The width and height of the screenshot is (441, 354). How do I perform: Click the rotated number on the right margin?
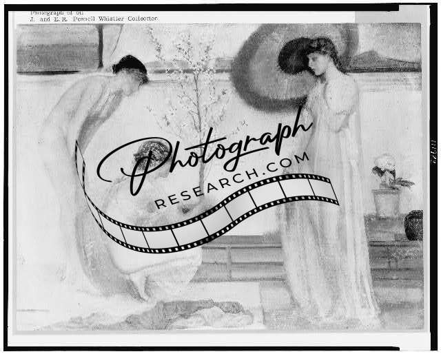(434, 152)
